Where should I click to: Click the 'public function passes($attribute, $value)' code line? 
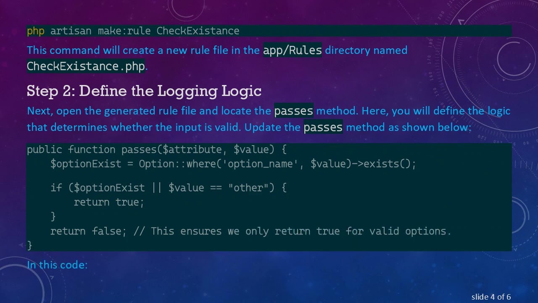pyautogui.click(x=157, y=149)
